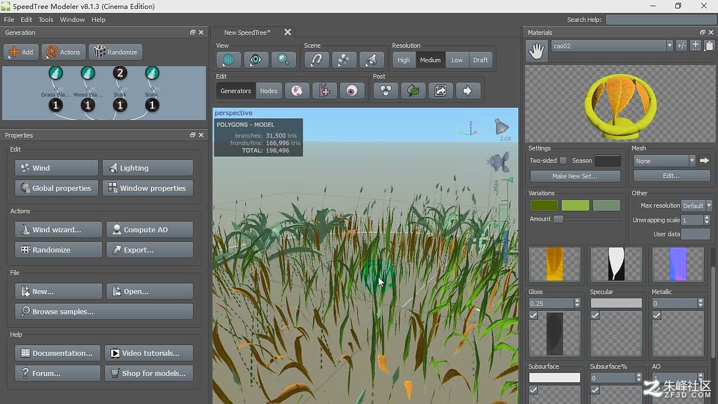The width and height of the screenshot is (718, 404).
Task: Click Browse samples button
Action: point(104,311)
